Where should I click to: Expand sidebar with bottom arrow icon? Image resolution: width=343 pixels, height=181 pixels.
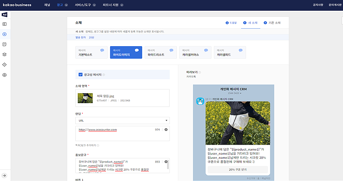coord(4,175)
